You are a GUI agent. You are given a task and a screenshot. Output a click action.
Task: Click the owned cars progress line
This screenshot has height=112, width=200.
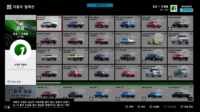(x=21, y=70)
